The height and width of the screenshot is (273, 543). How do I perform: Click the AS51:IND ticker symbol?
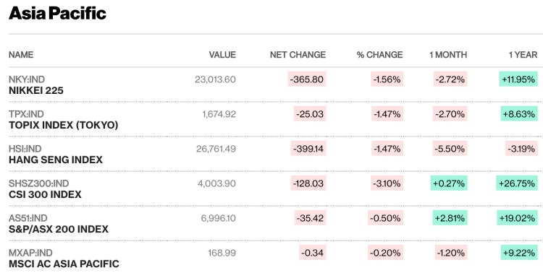point(28,218)
